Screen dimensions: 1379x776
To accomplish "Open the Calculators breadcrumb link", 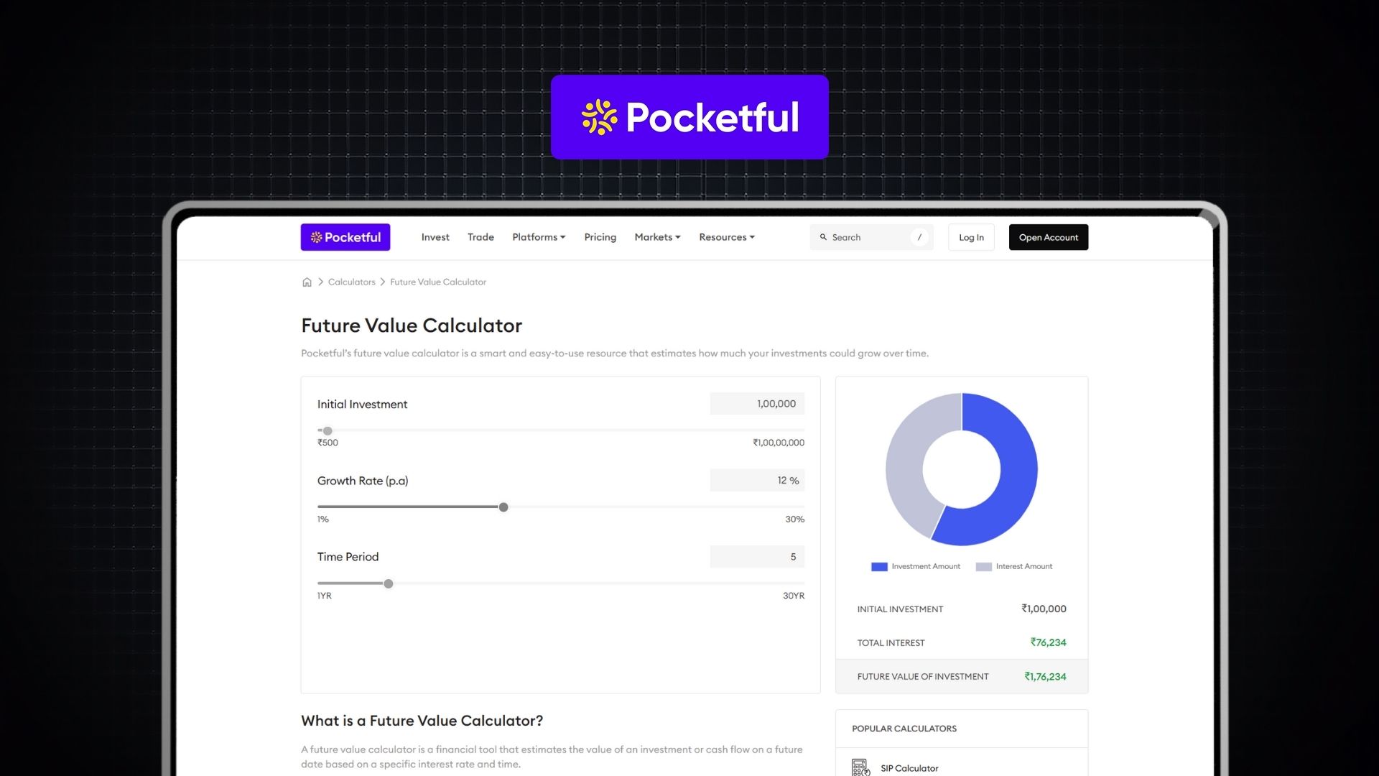I will point(351,282).
